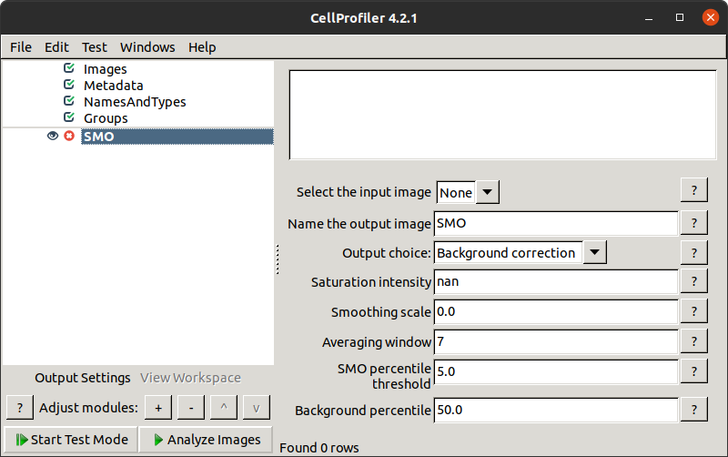Edit the Name the output image field
This screenshot has height=457, width=728.
pos(556,223)
